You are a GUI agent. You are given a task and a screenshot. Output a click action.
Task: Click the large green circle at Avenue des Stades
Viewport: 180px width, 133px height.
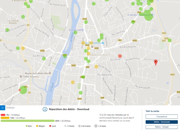point(23,90)
